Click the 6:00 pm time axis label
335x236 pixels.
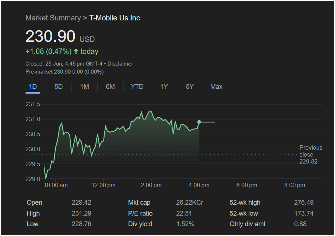tap(247, 185)
